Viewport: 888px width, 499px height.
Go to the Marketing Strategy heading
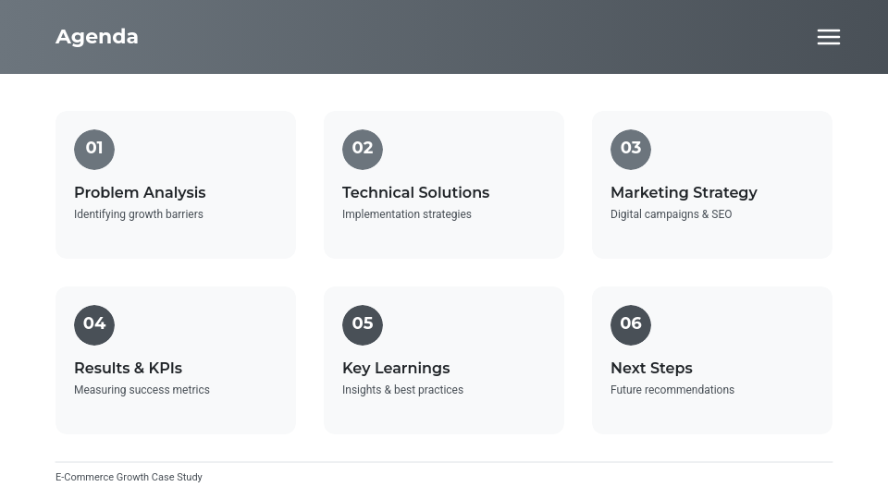point(684,192)
